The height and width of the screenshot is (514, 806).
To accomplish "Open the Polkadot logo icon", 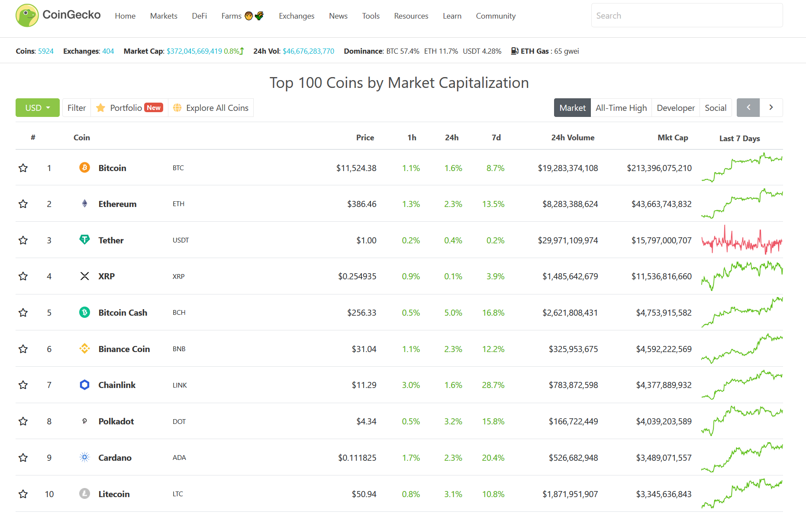I will (85, 421).
